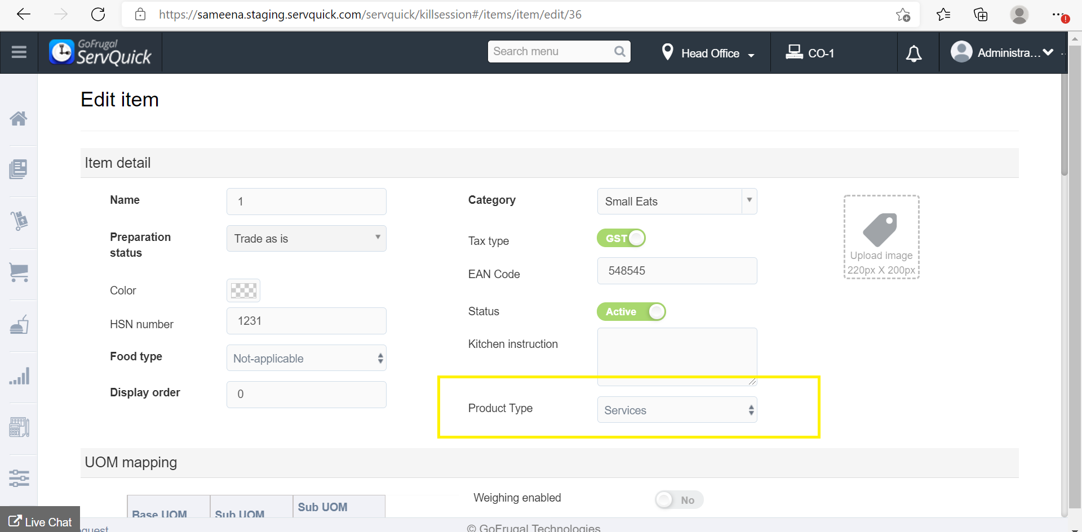The image size is (1082, 532).
Task: Toggle the Active status switch
Action: pyautogui.click(x=631, y=312)
